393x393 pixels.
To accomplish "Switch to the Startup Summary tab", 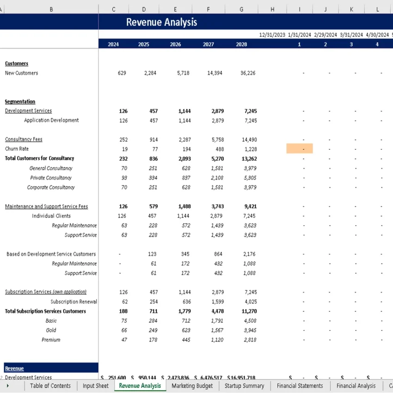I will coord(245,386).
